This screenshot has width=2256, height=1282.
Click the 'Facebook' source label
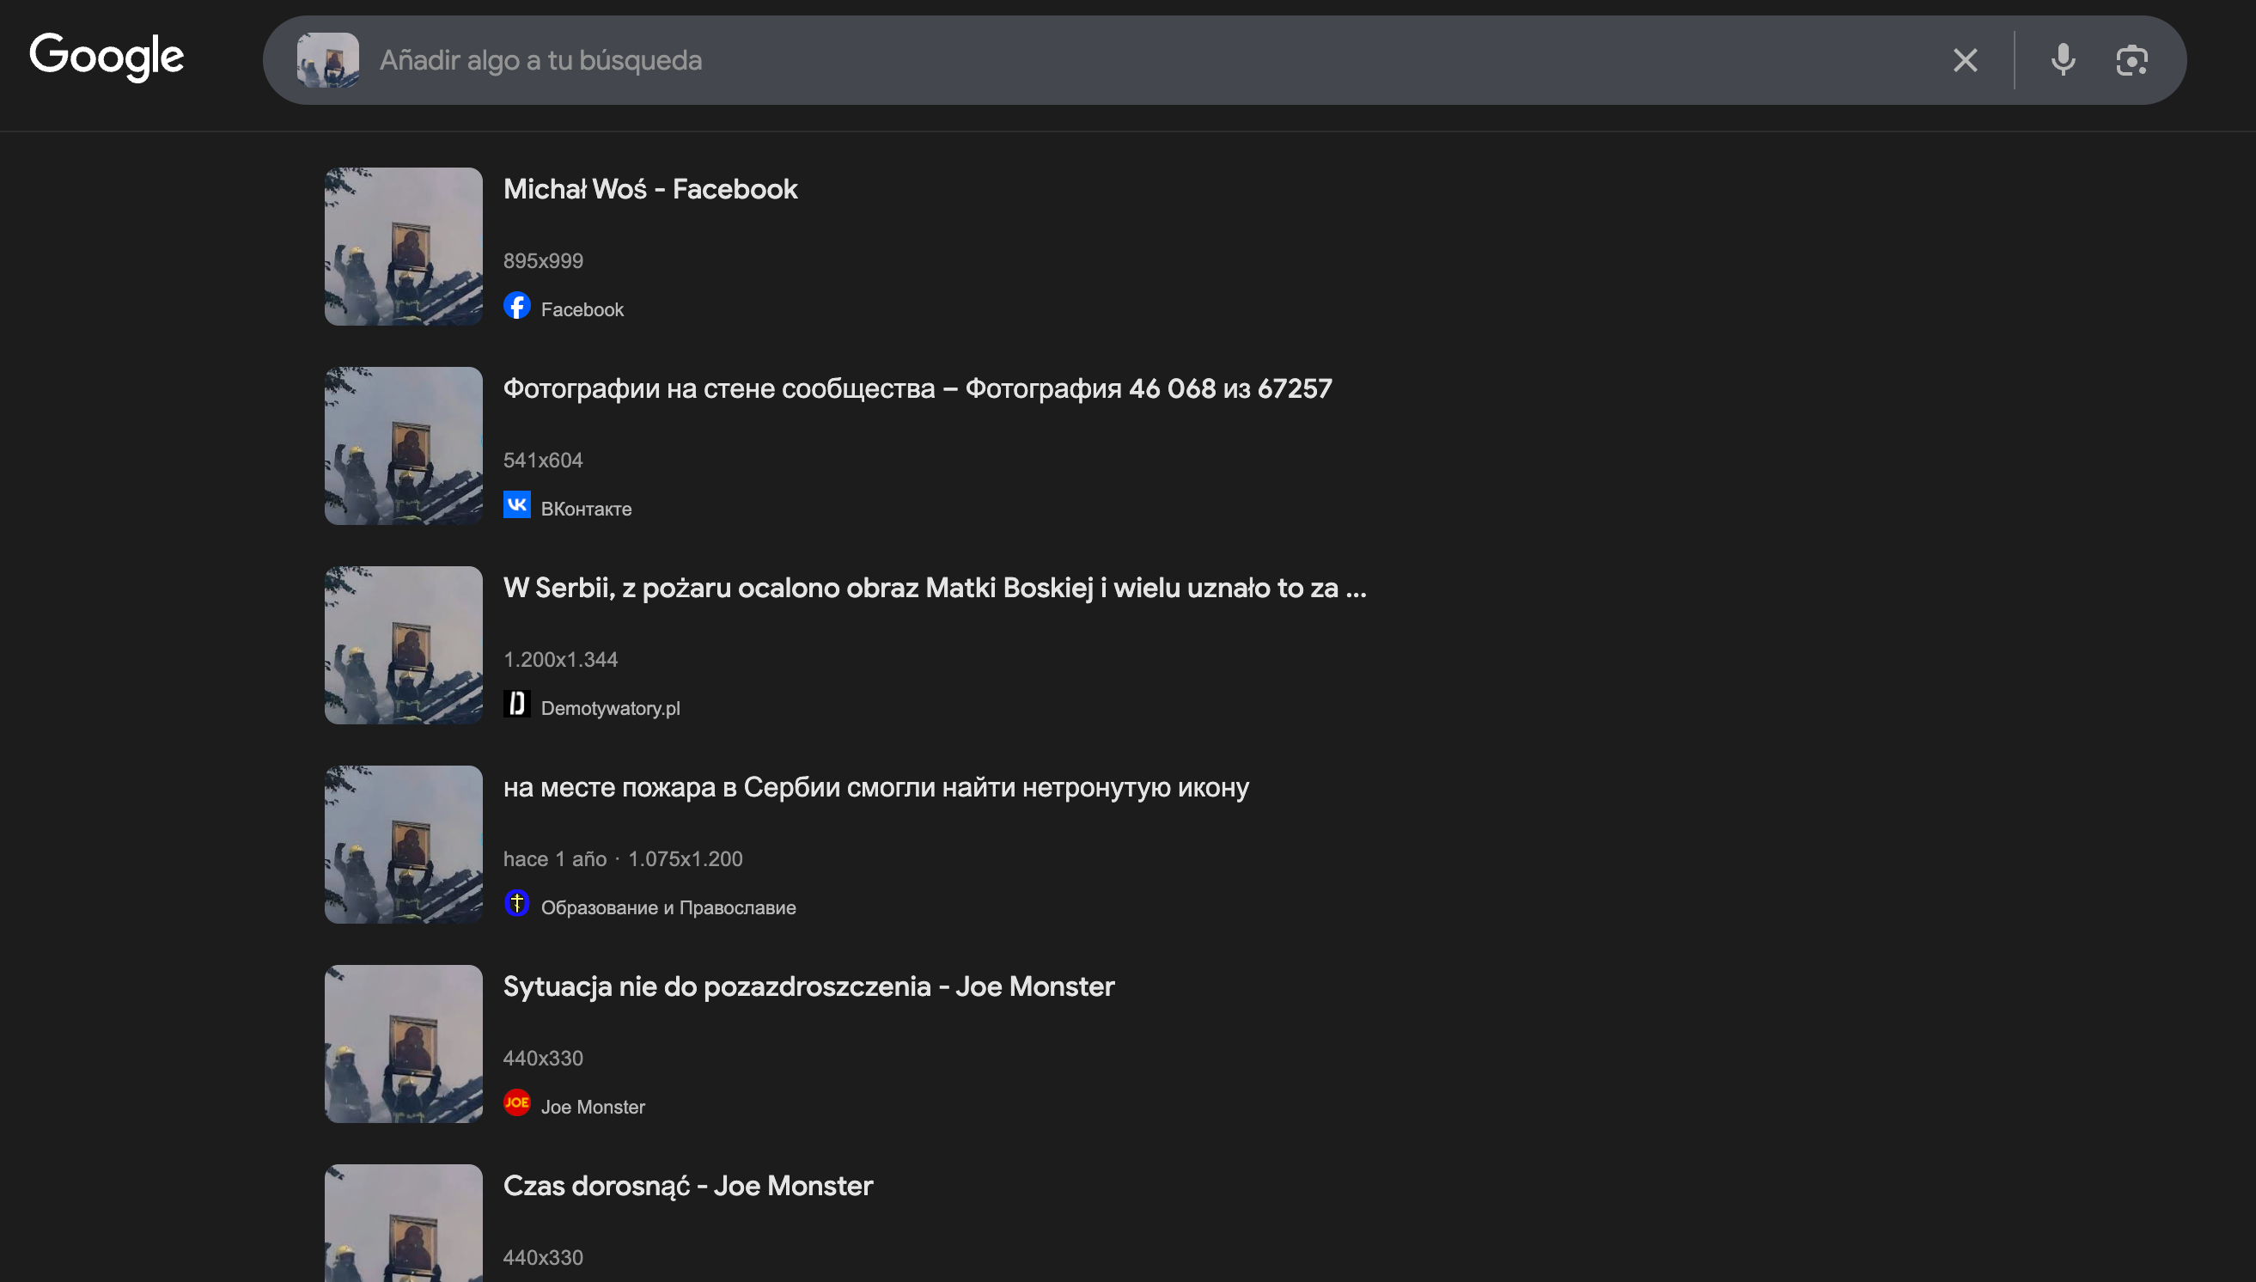coord(582,310)
